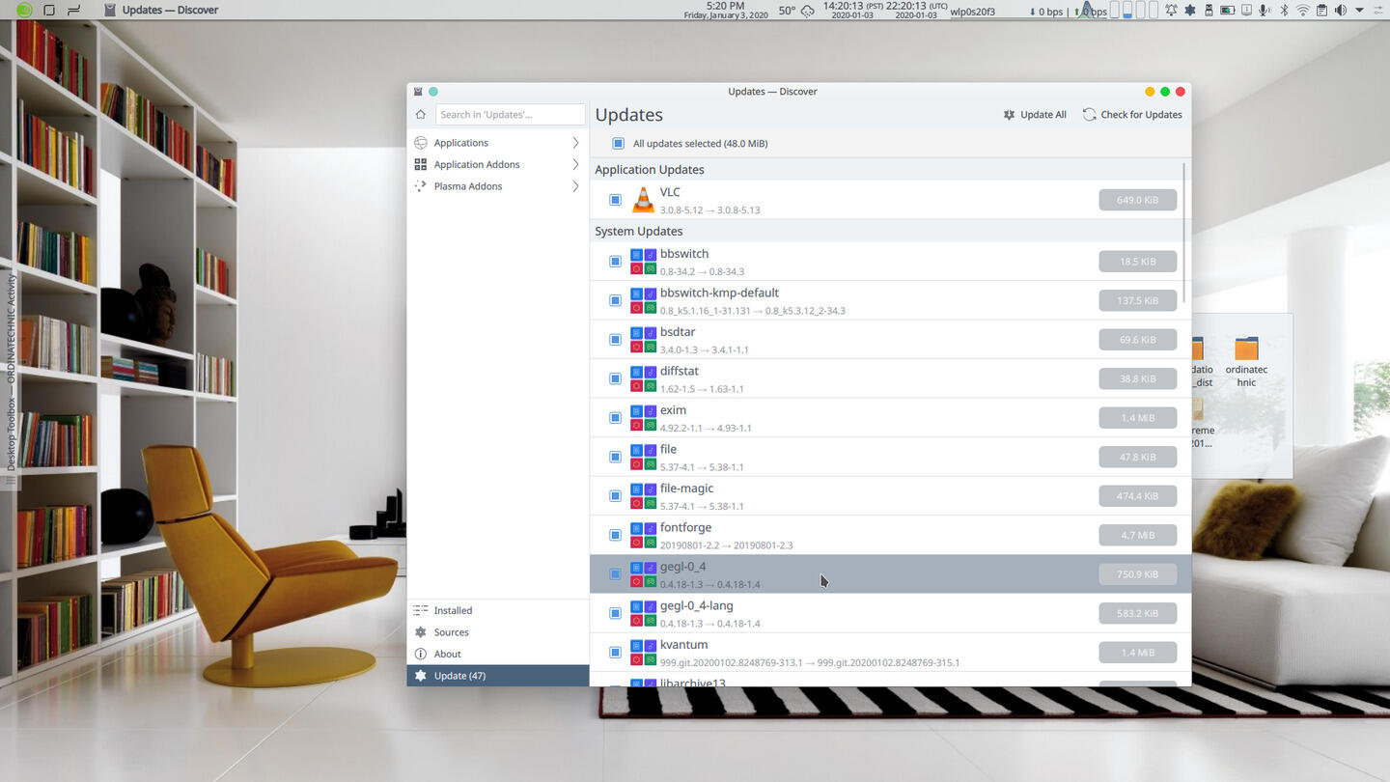Viewport: 1390px width, 782px height.
Task: Click the updates list vertical scrollbar
Action: point(1184,232)
